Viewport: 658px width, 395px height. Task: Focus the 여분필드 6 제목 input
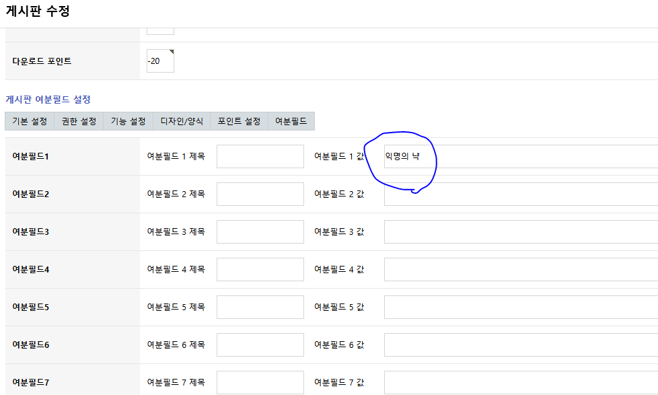(260, 345)
